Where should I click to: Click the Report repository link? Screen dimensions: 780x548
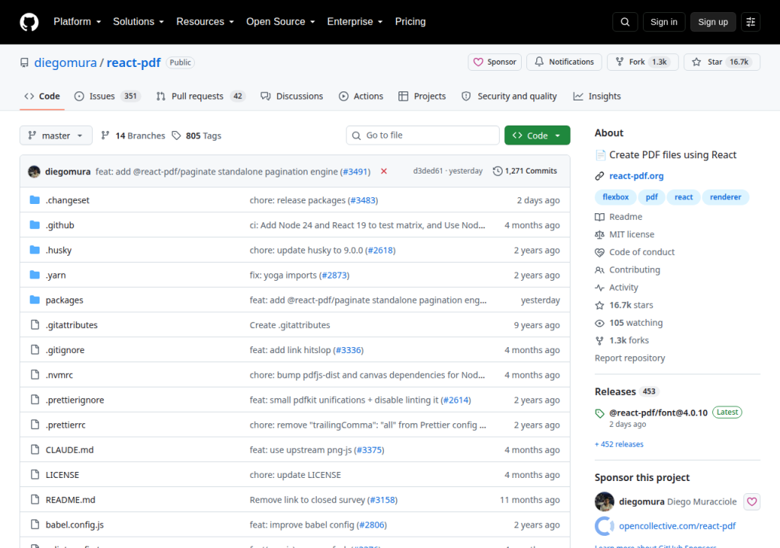click(630, 358)
